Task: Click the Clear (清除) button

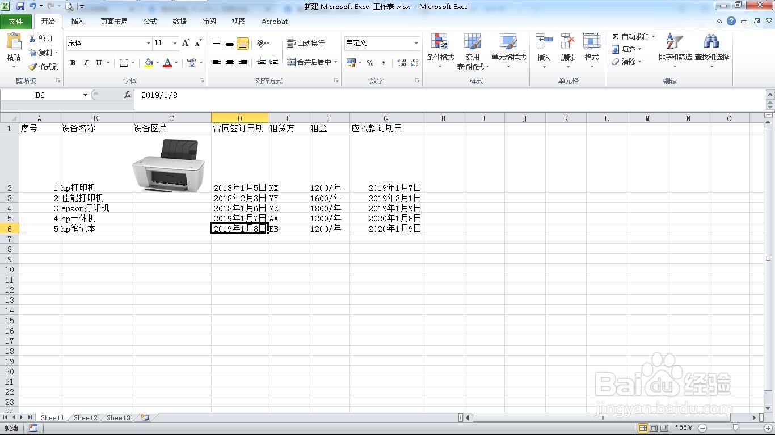Action: 626,62
